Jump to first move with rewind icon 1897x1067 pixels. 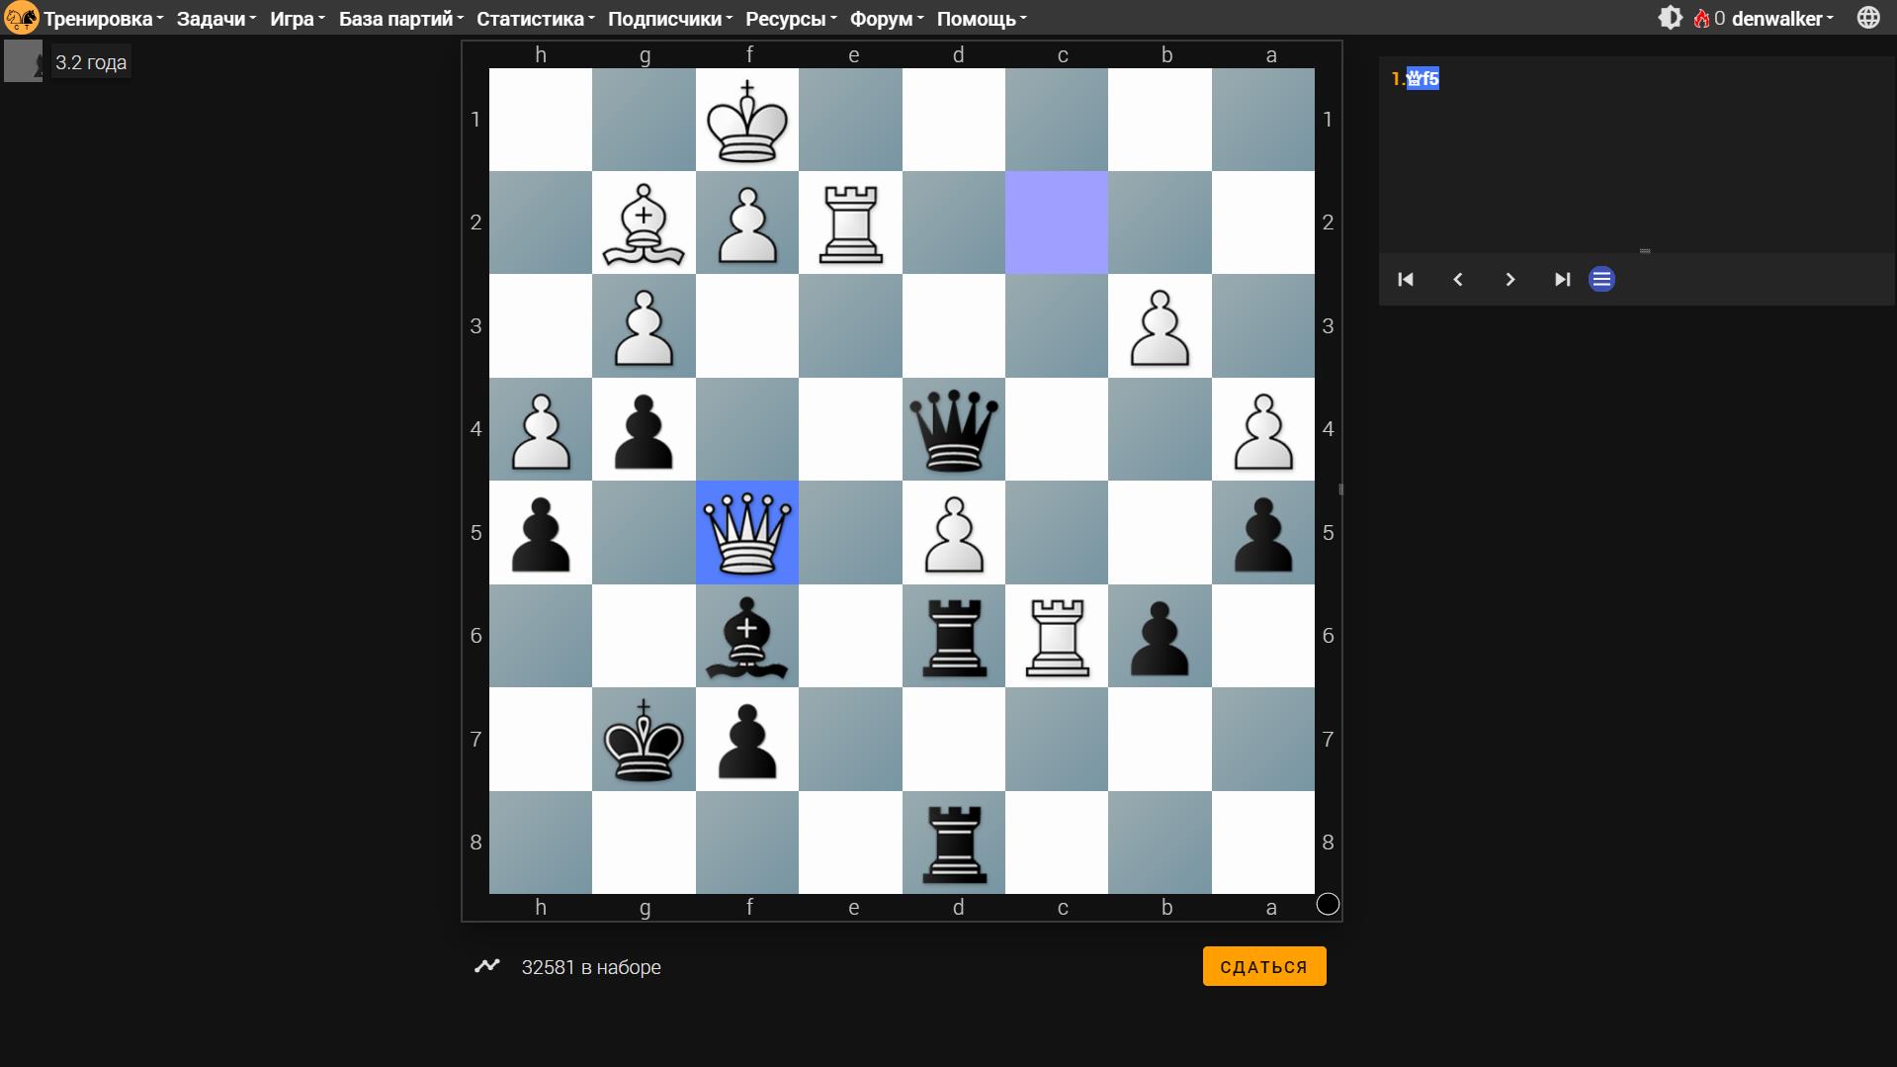point(1405,279)
